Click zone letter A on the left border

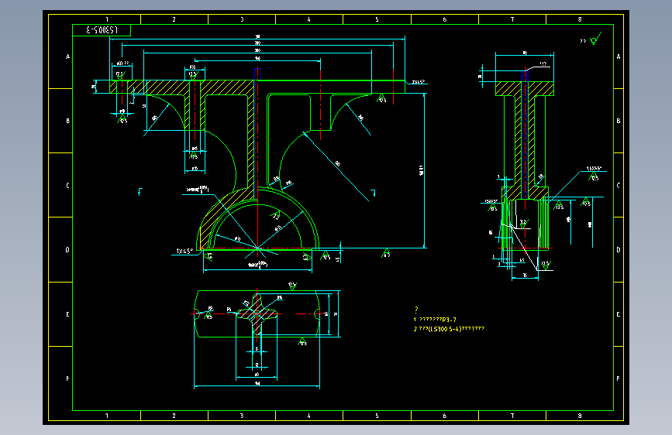click(x=67, y=57)
